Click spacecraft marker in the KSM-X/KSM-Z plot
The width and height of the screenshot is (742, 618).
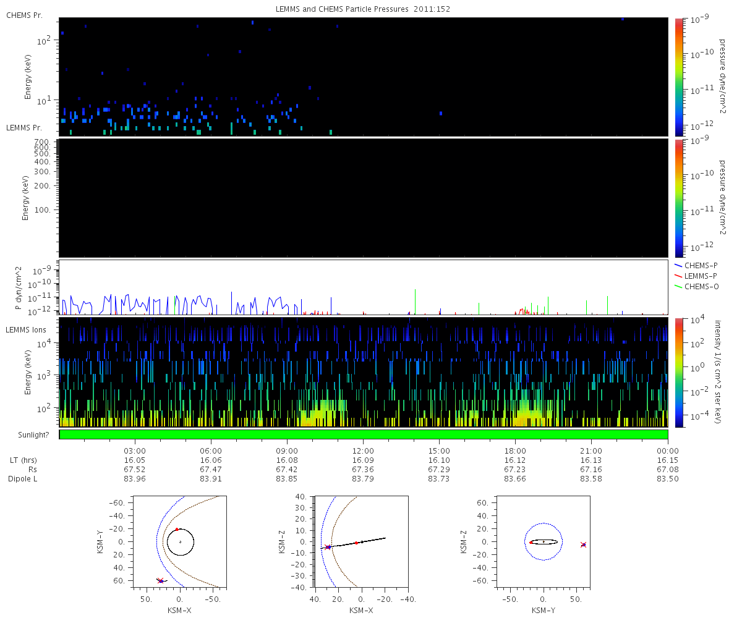coord(328,547)
